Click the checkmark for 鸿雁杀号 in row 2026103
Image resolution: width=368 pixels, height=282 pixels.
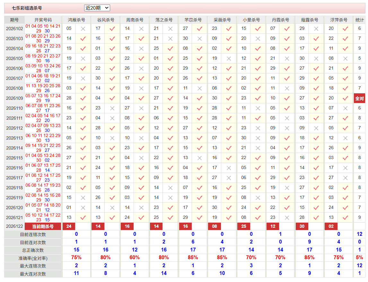coord(83,39)
